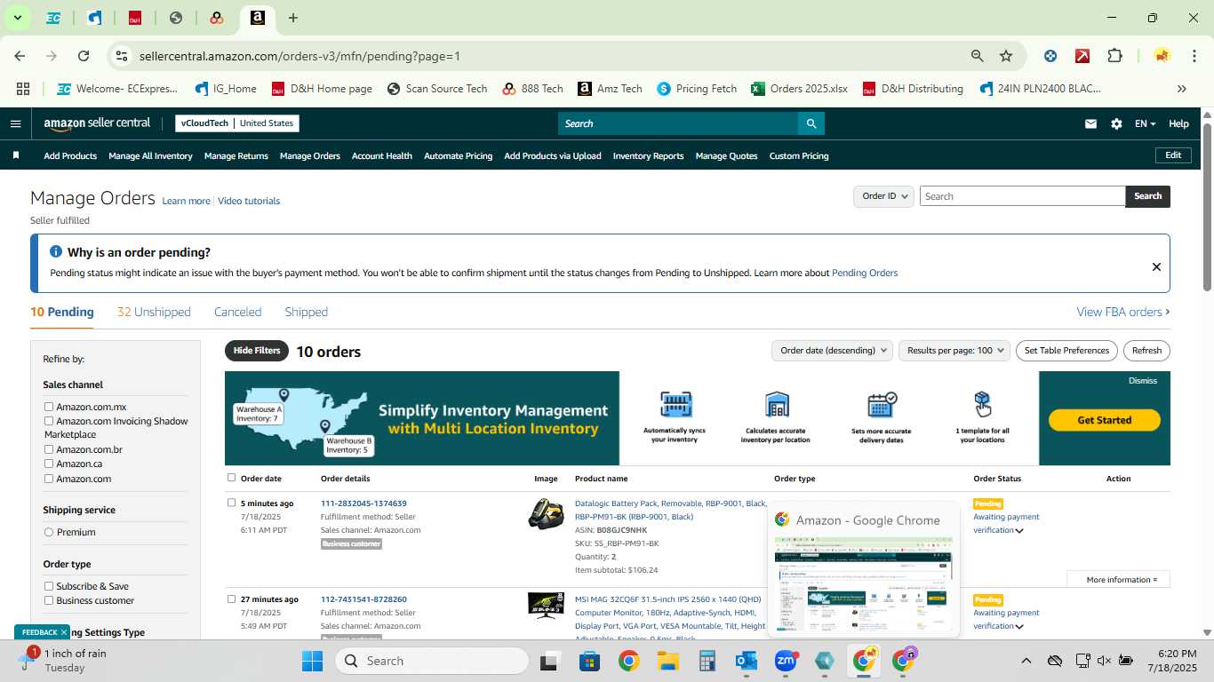Open a new browser tab
The image size is (1214, 682).
(293, 18)
